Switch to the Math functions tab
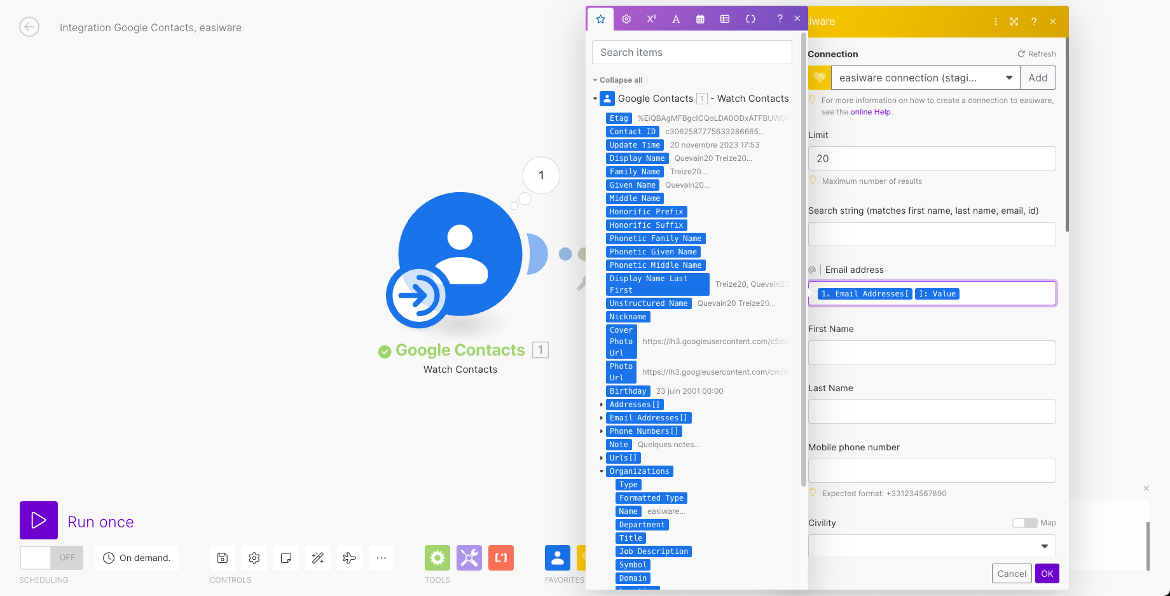 coord(651,19)
